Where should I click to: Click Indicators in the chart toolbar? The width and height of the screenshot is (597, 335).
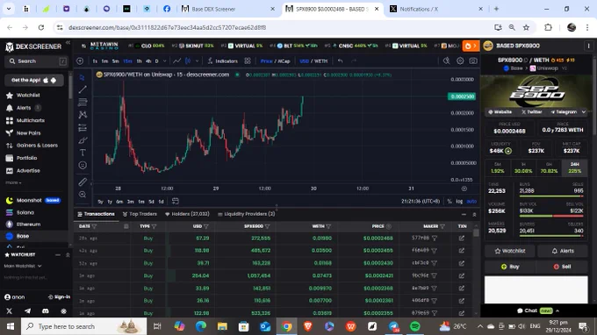click(x=223, y=61)
